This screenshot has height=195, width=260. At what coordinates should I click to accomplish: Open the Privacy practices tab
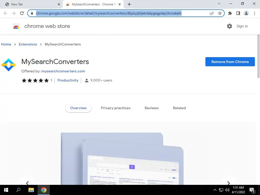116,108
